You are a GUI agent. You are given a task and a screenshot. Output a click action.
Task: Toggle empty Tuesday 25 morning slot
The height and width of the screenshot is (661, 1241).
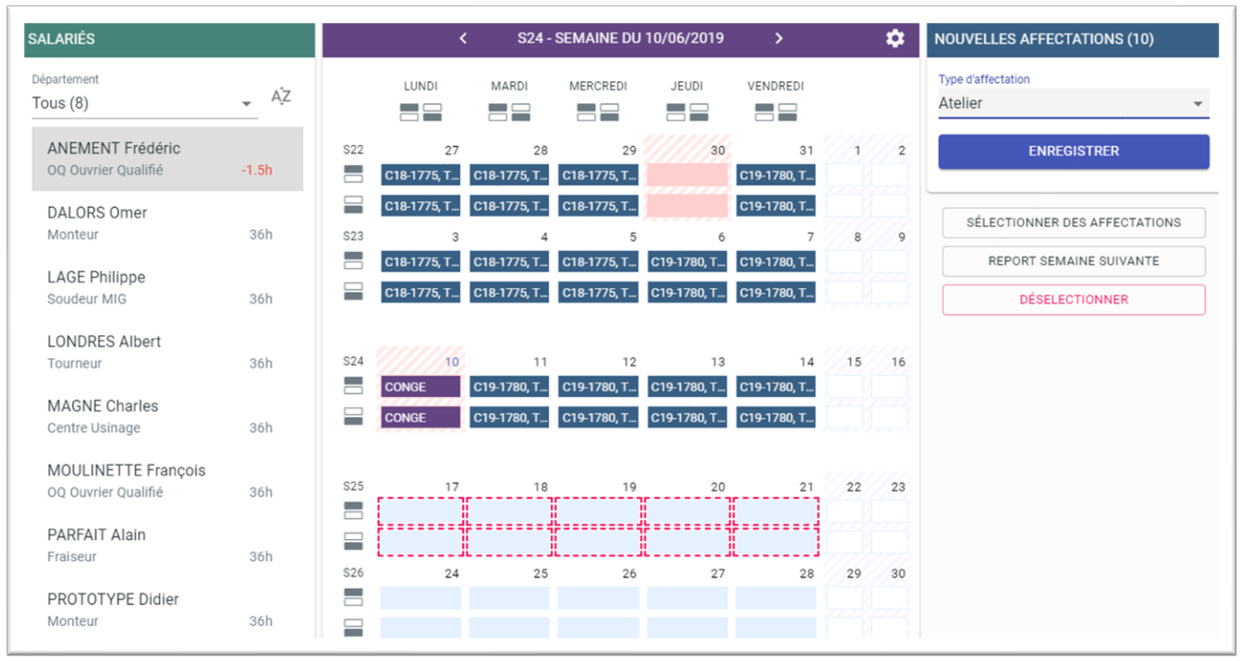508,598
